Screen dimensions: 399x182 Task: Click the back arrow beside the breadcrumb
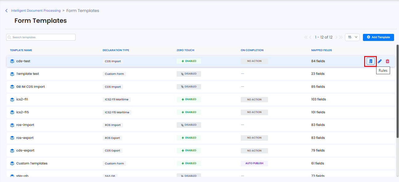[x=6, y=11]
